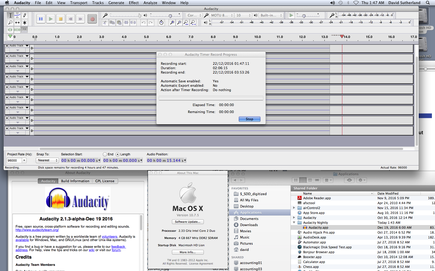Switch Finder to list view
Image resolution: width=435 pixels, height=271 pixels.
click(303, 180)
